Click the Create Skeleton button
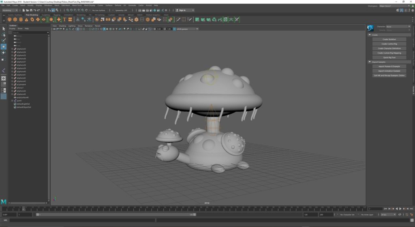This screenshot has width=415, height=227. pos(389,39)
